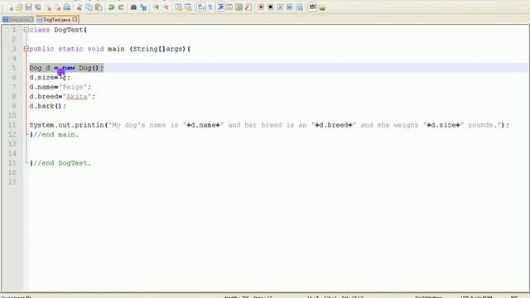Print the document using the printer icon
Image resolution: width=530 pixels, height=298 pixels.
(67, 7)
